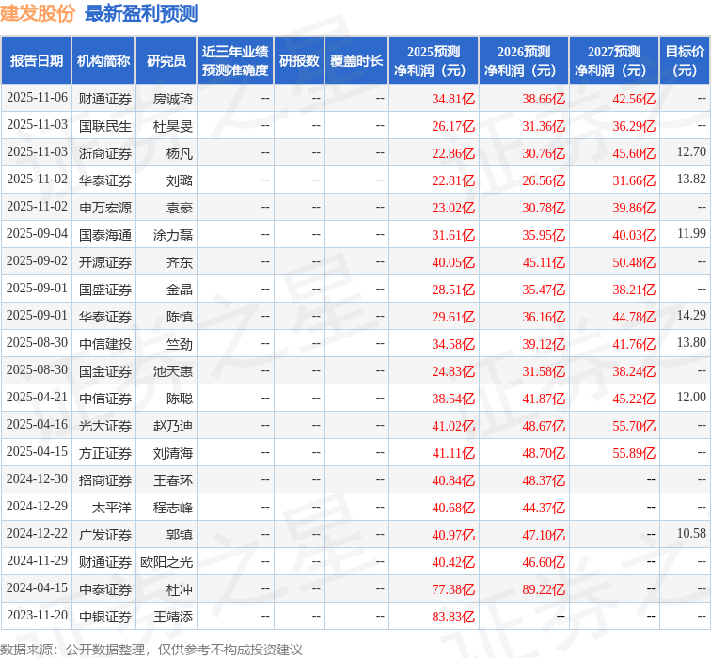Viewport: 711px width, 658px height.
Task: Click the 2025预测净利润 column header
Action: [x=434, y=61]
